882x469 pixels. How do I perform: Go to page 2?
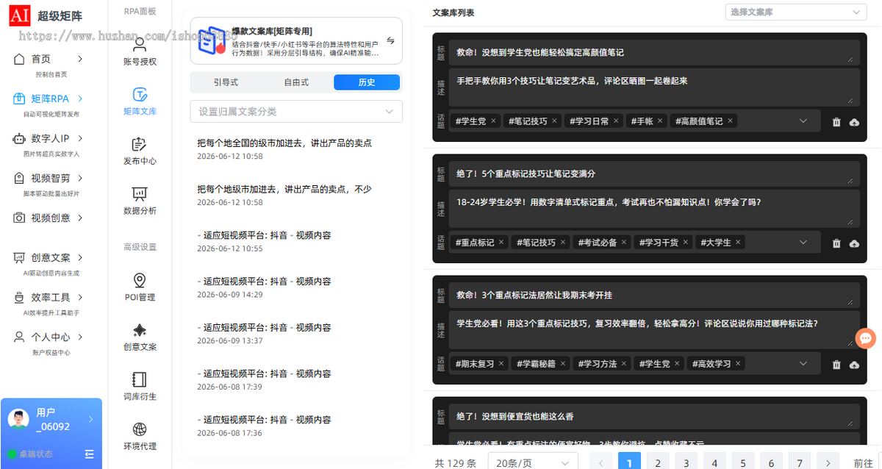click(x=657, y=462)
